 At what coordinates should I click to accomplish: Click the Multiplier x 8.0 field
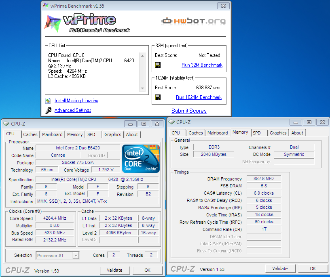pyautogui.click(x=55, y=225)
